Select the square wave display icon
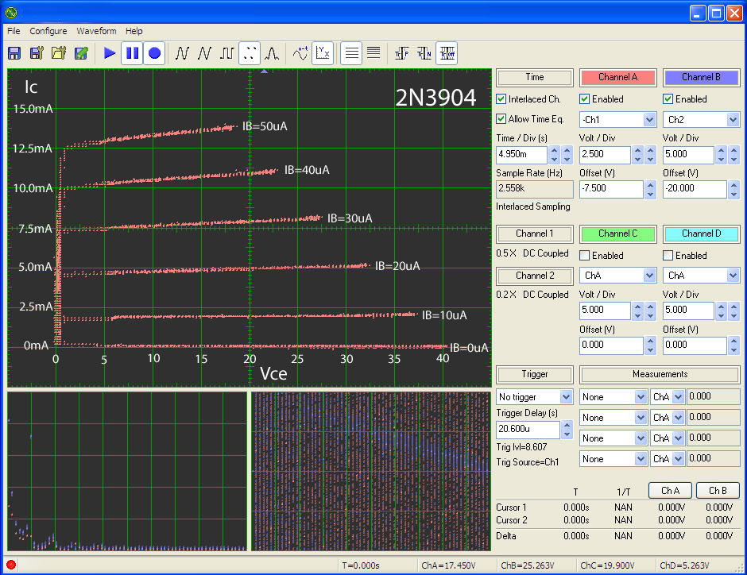Viewport: 747px width, 575px height. click(227, 53)
